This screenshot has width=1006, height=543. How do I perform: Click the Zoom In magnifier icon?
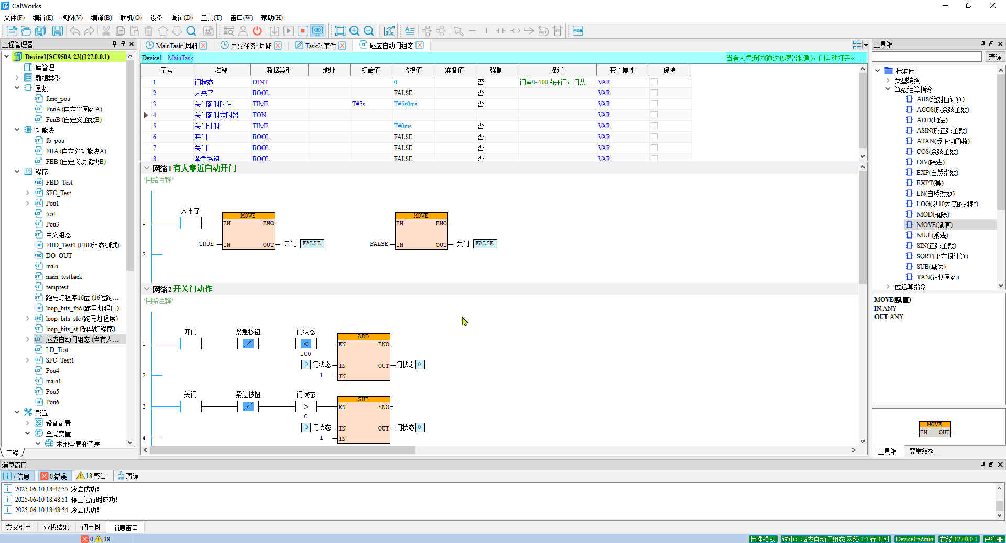[x=355, y=31]
